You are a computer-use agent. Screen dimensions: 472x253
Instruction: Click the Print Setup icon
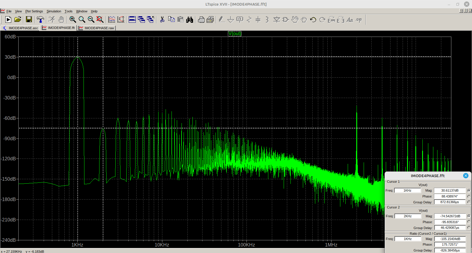coord(201,19)
